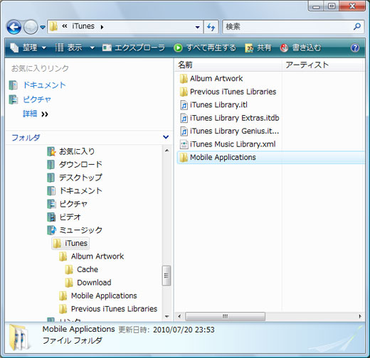Open the address bar history dropdown
This screenshot has width=370, height=358.
(197, 27)
